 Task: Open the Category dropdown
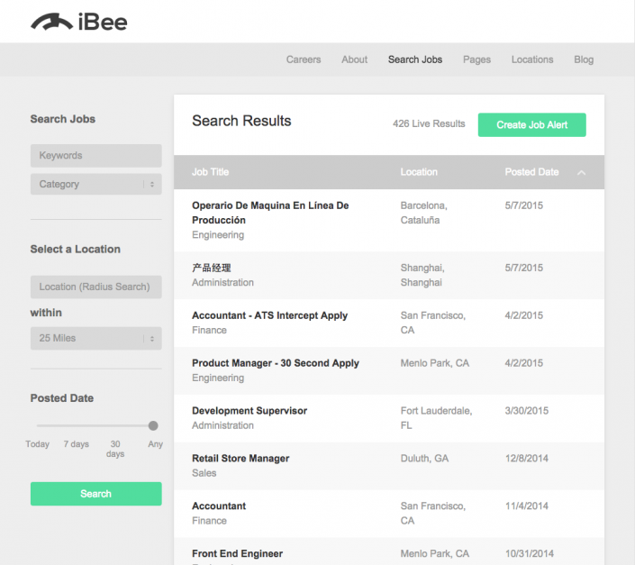[x=95, y=184]
